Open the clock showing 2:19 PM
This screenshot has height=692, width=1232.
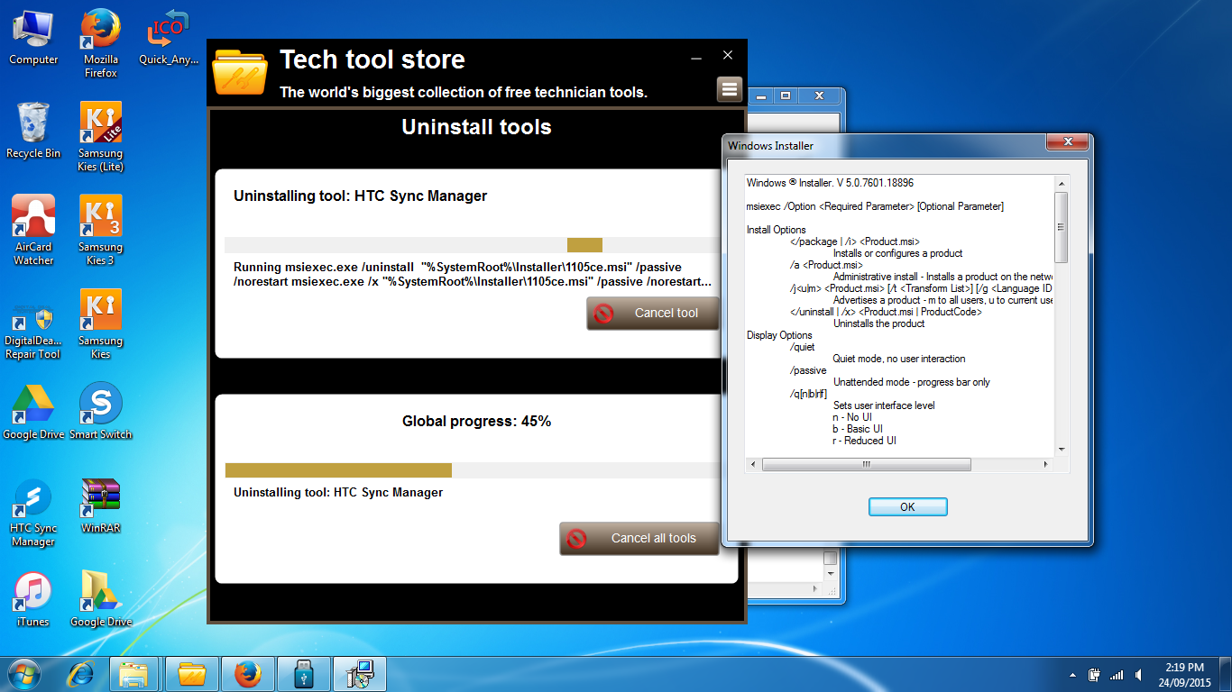point(1184,674)
